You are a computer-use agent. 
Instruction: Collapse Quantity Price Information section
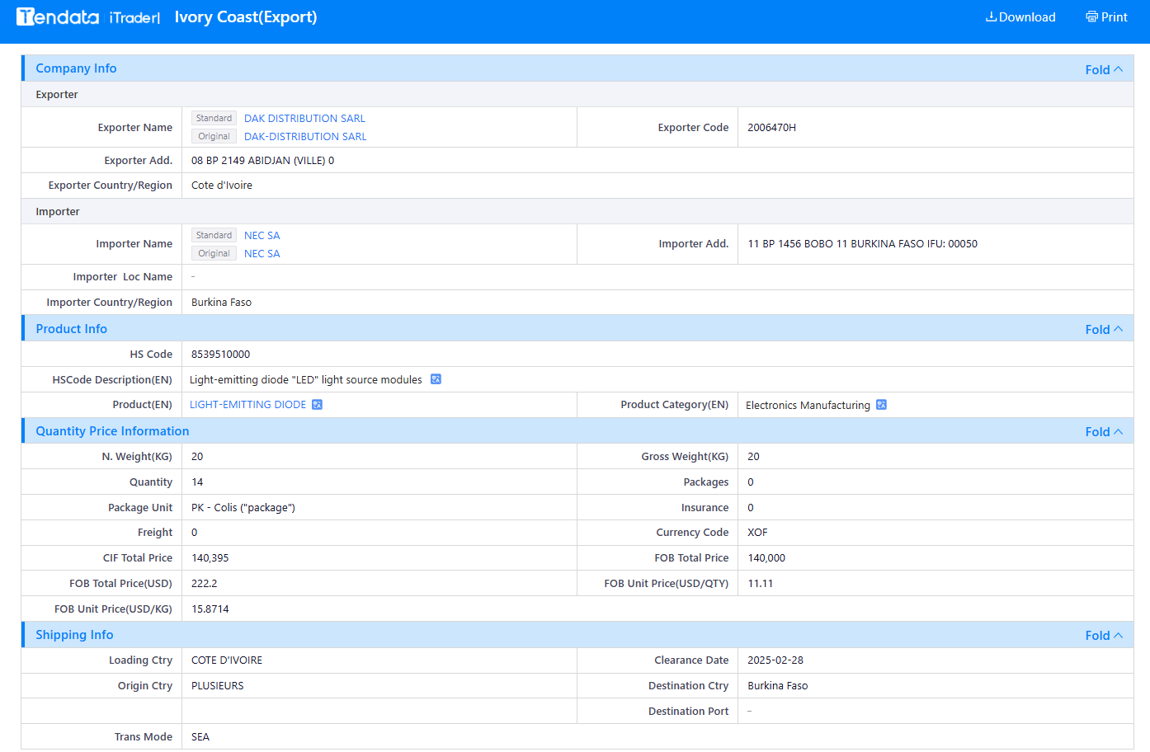[1104, 432]
